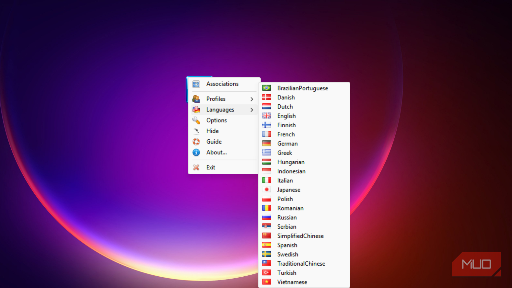Pick Hungarian from the languages submenu

(304, 162)
